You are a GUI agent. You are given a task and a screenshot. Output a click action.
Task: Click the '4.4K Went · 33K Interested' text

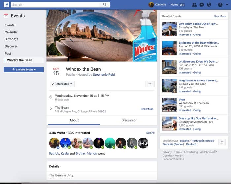(70, 133)
